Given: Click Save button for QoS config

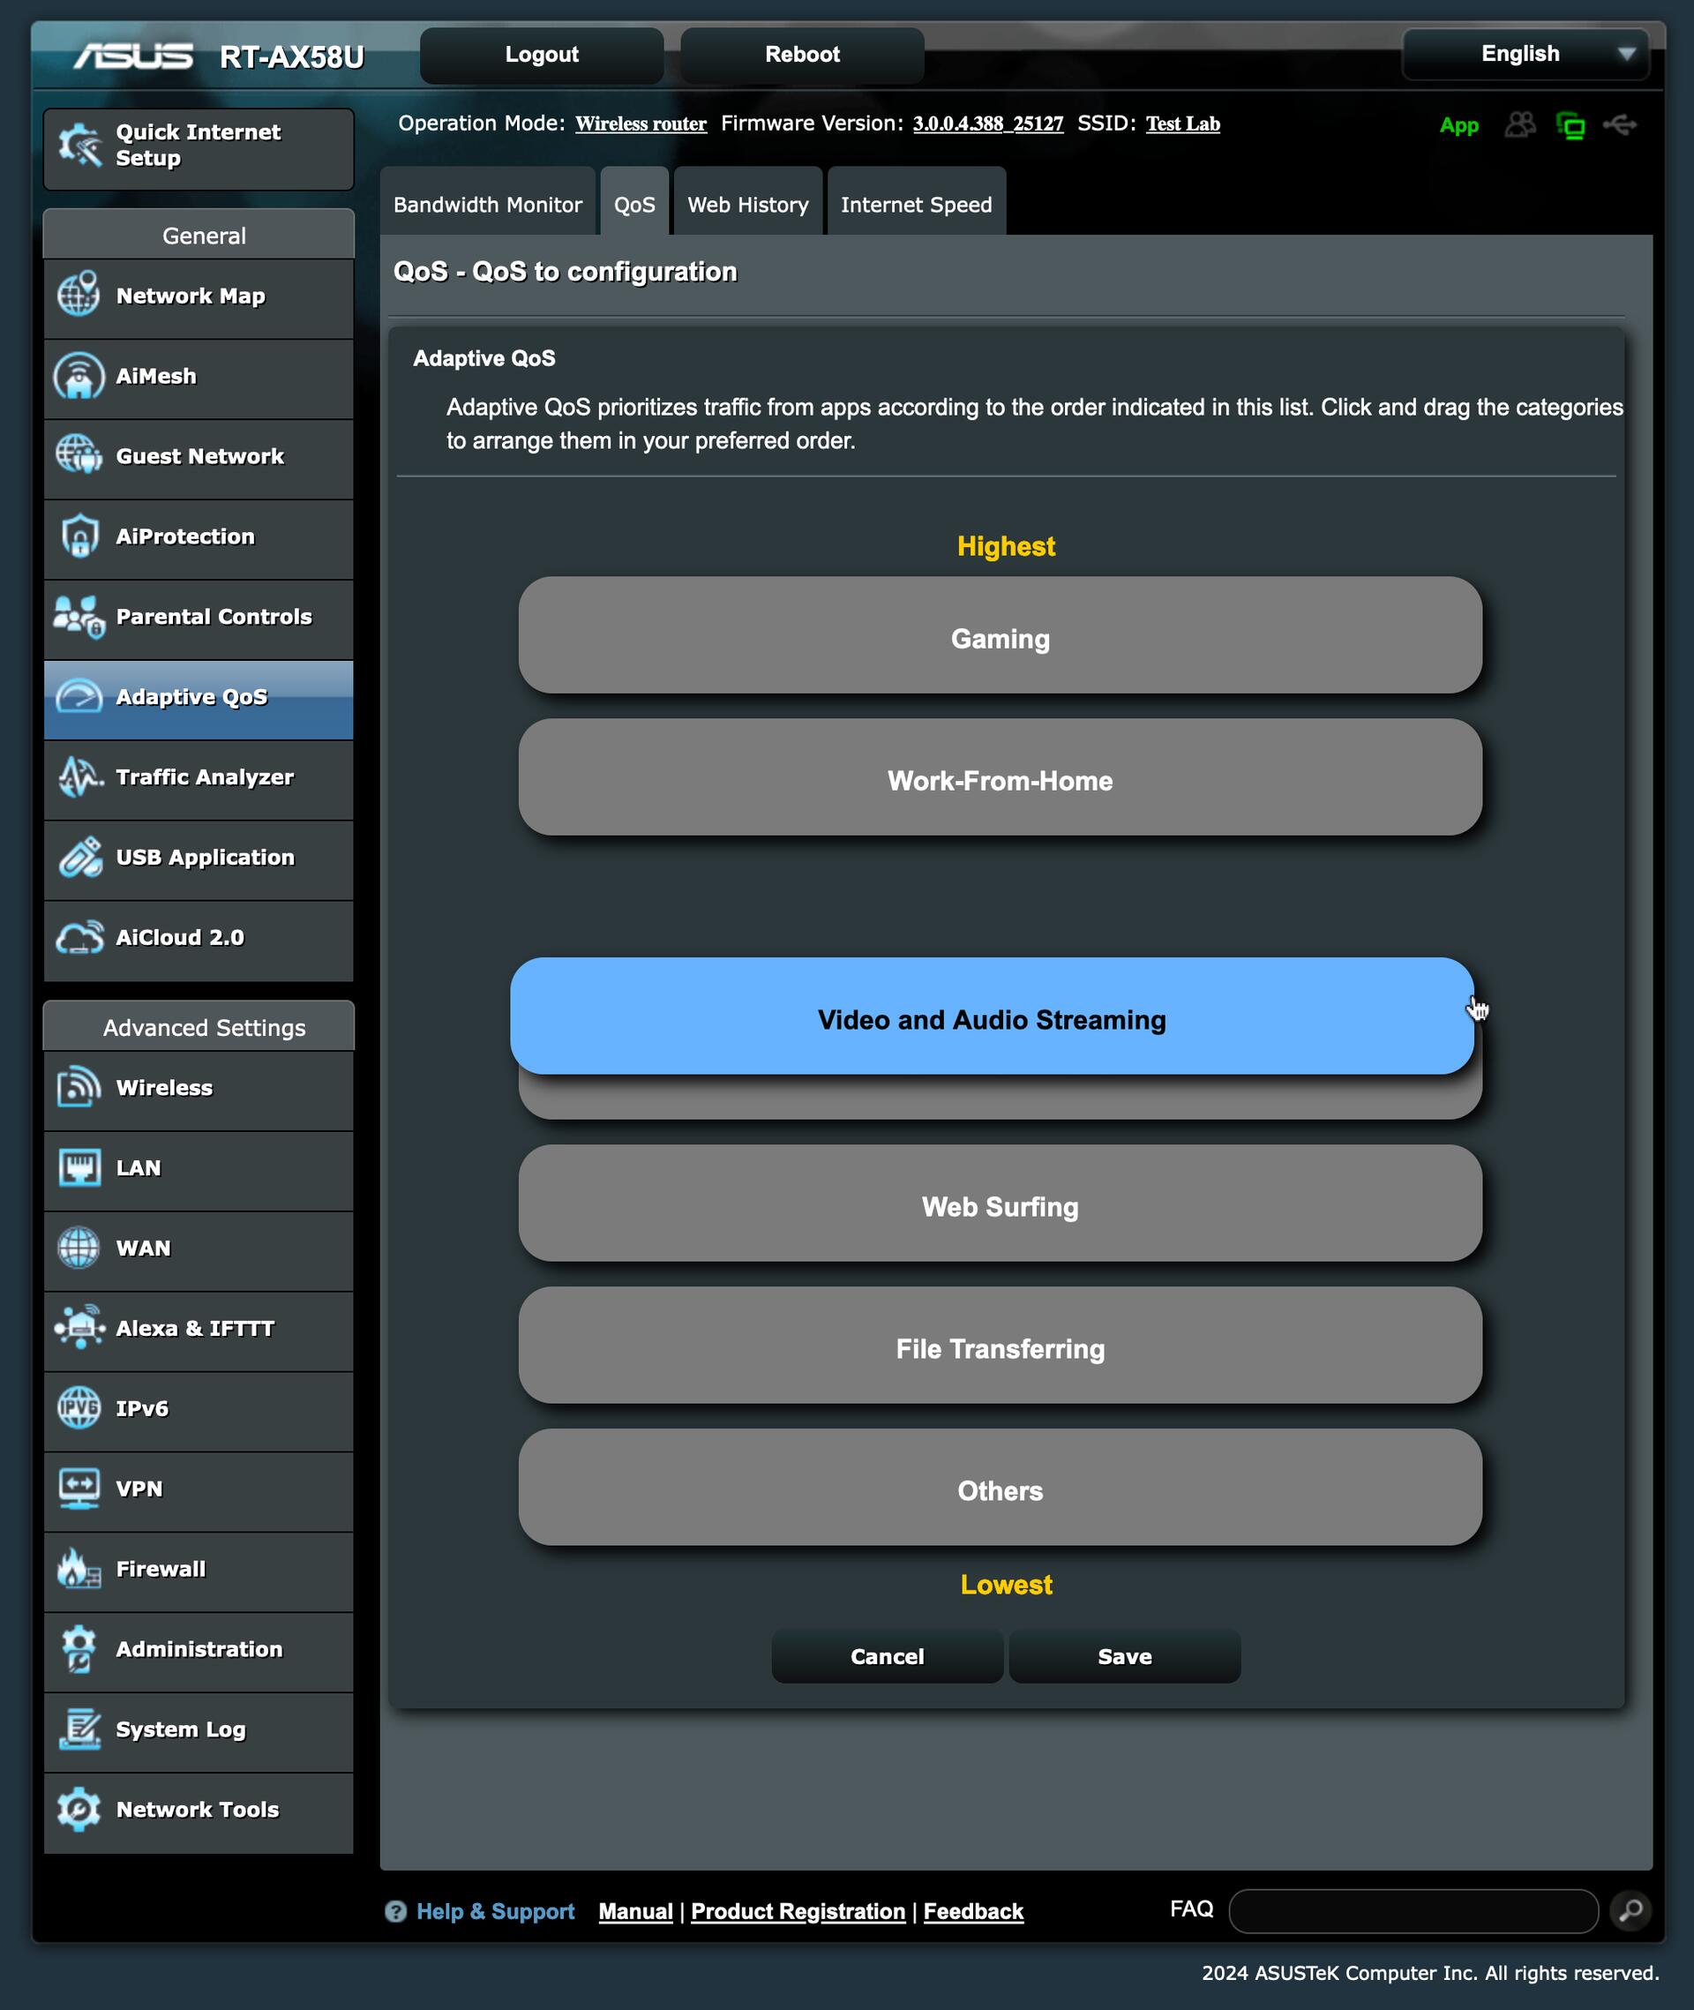Looking at the screenshot, I should pyautogui.click(x=1122, y=1657).
